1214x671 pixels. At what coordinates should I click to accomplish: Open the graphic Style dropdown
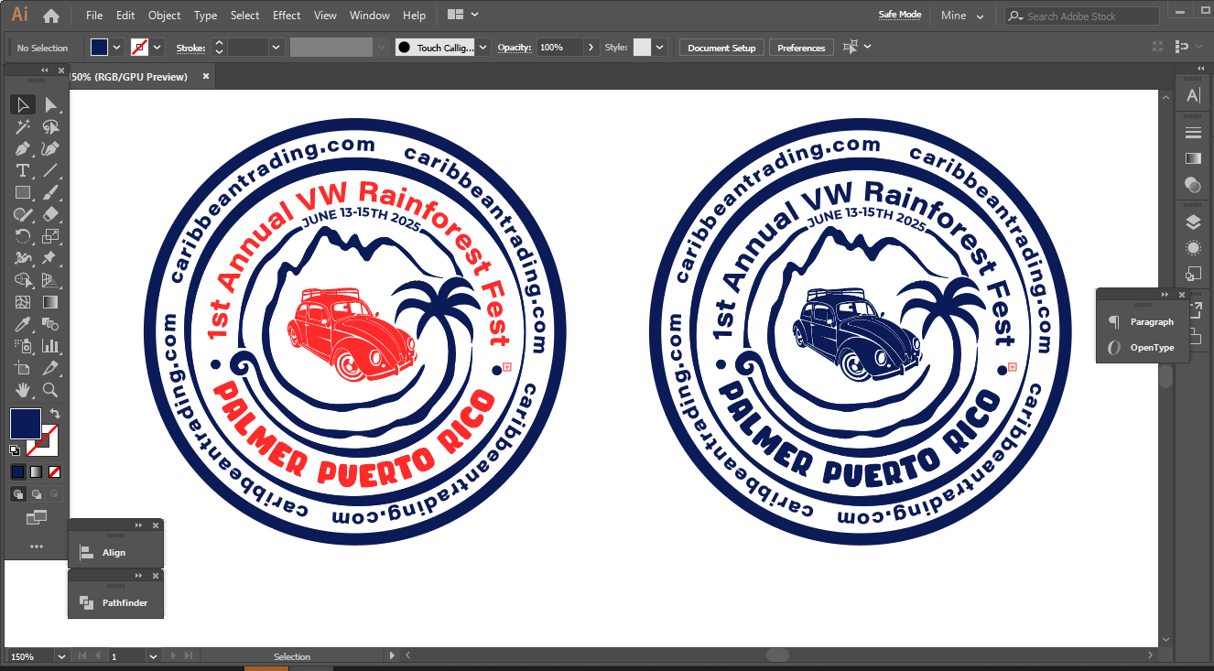659,48
